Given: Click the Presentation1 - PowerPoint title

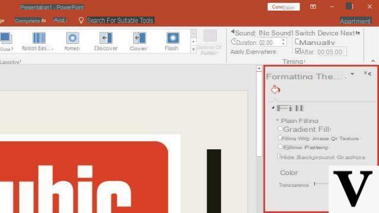Looking at the screenshot, I should coord(52,7).
